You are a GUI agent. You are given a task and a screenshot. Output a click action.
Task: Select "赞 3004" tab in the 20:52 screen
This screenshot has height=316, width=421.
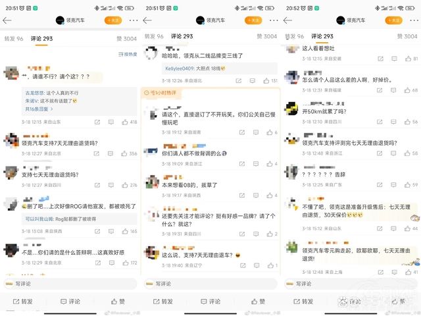tap(407, 36)
